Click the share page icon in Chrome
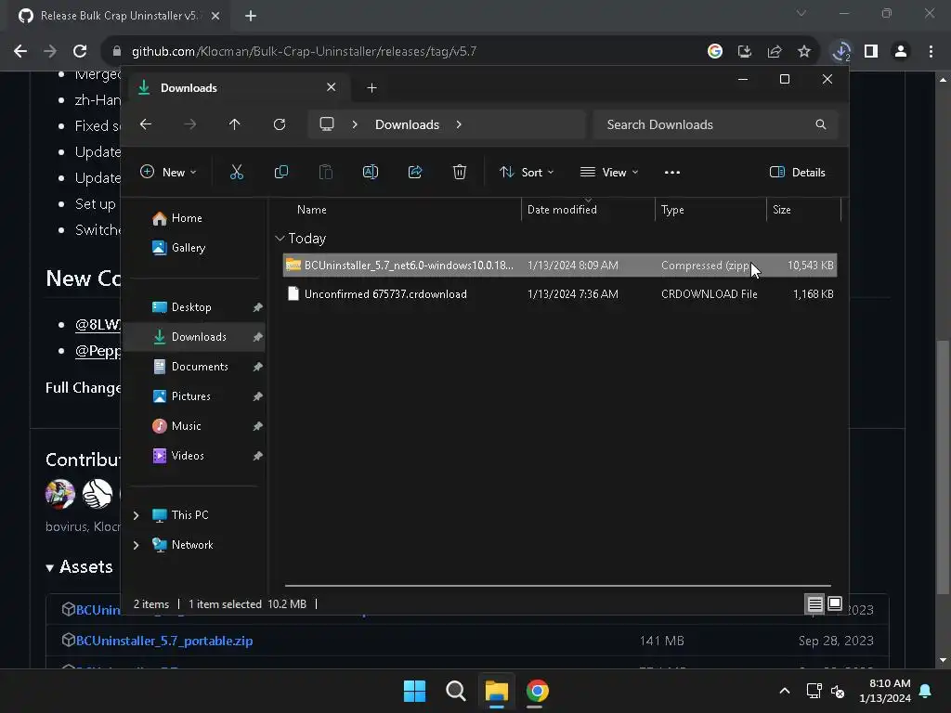 coord(775,52)
